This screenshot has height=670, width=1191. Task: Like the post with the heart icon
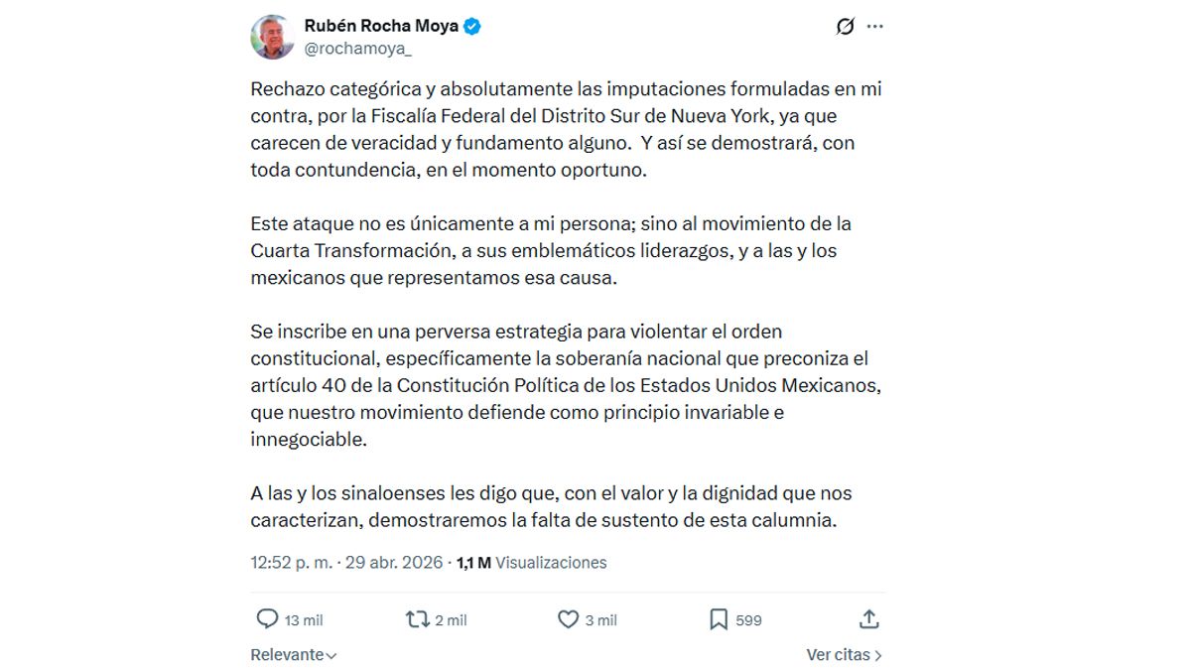[568, 619]
